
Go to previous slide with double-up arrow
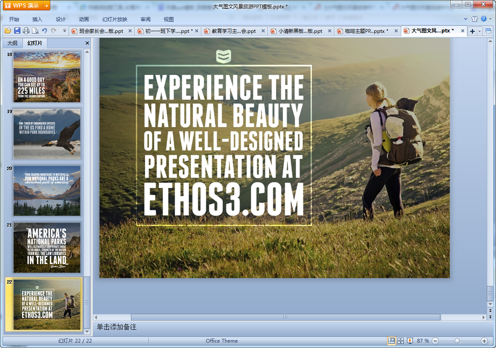490,311
